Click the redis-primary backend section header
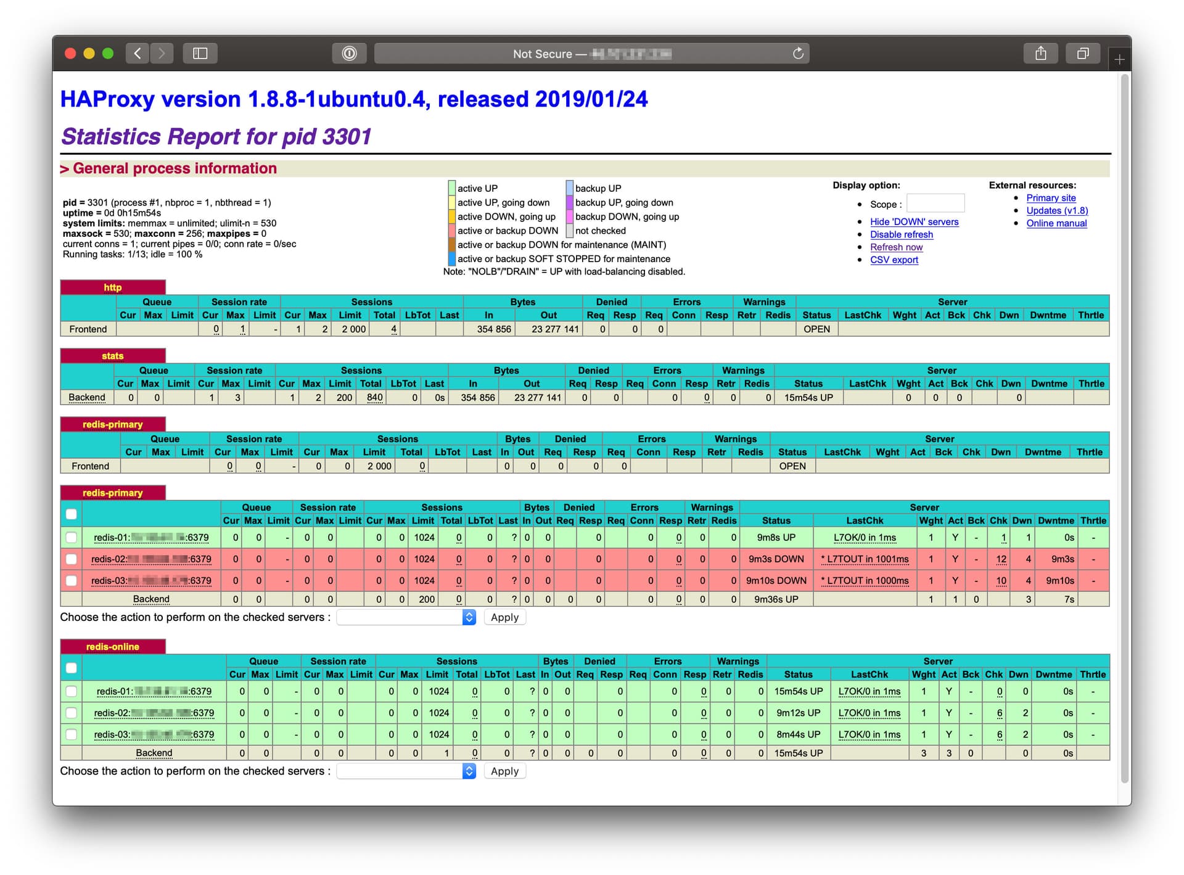1184x875 pixels. [113, 493]
